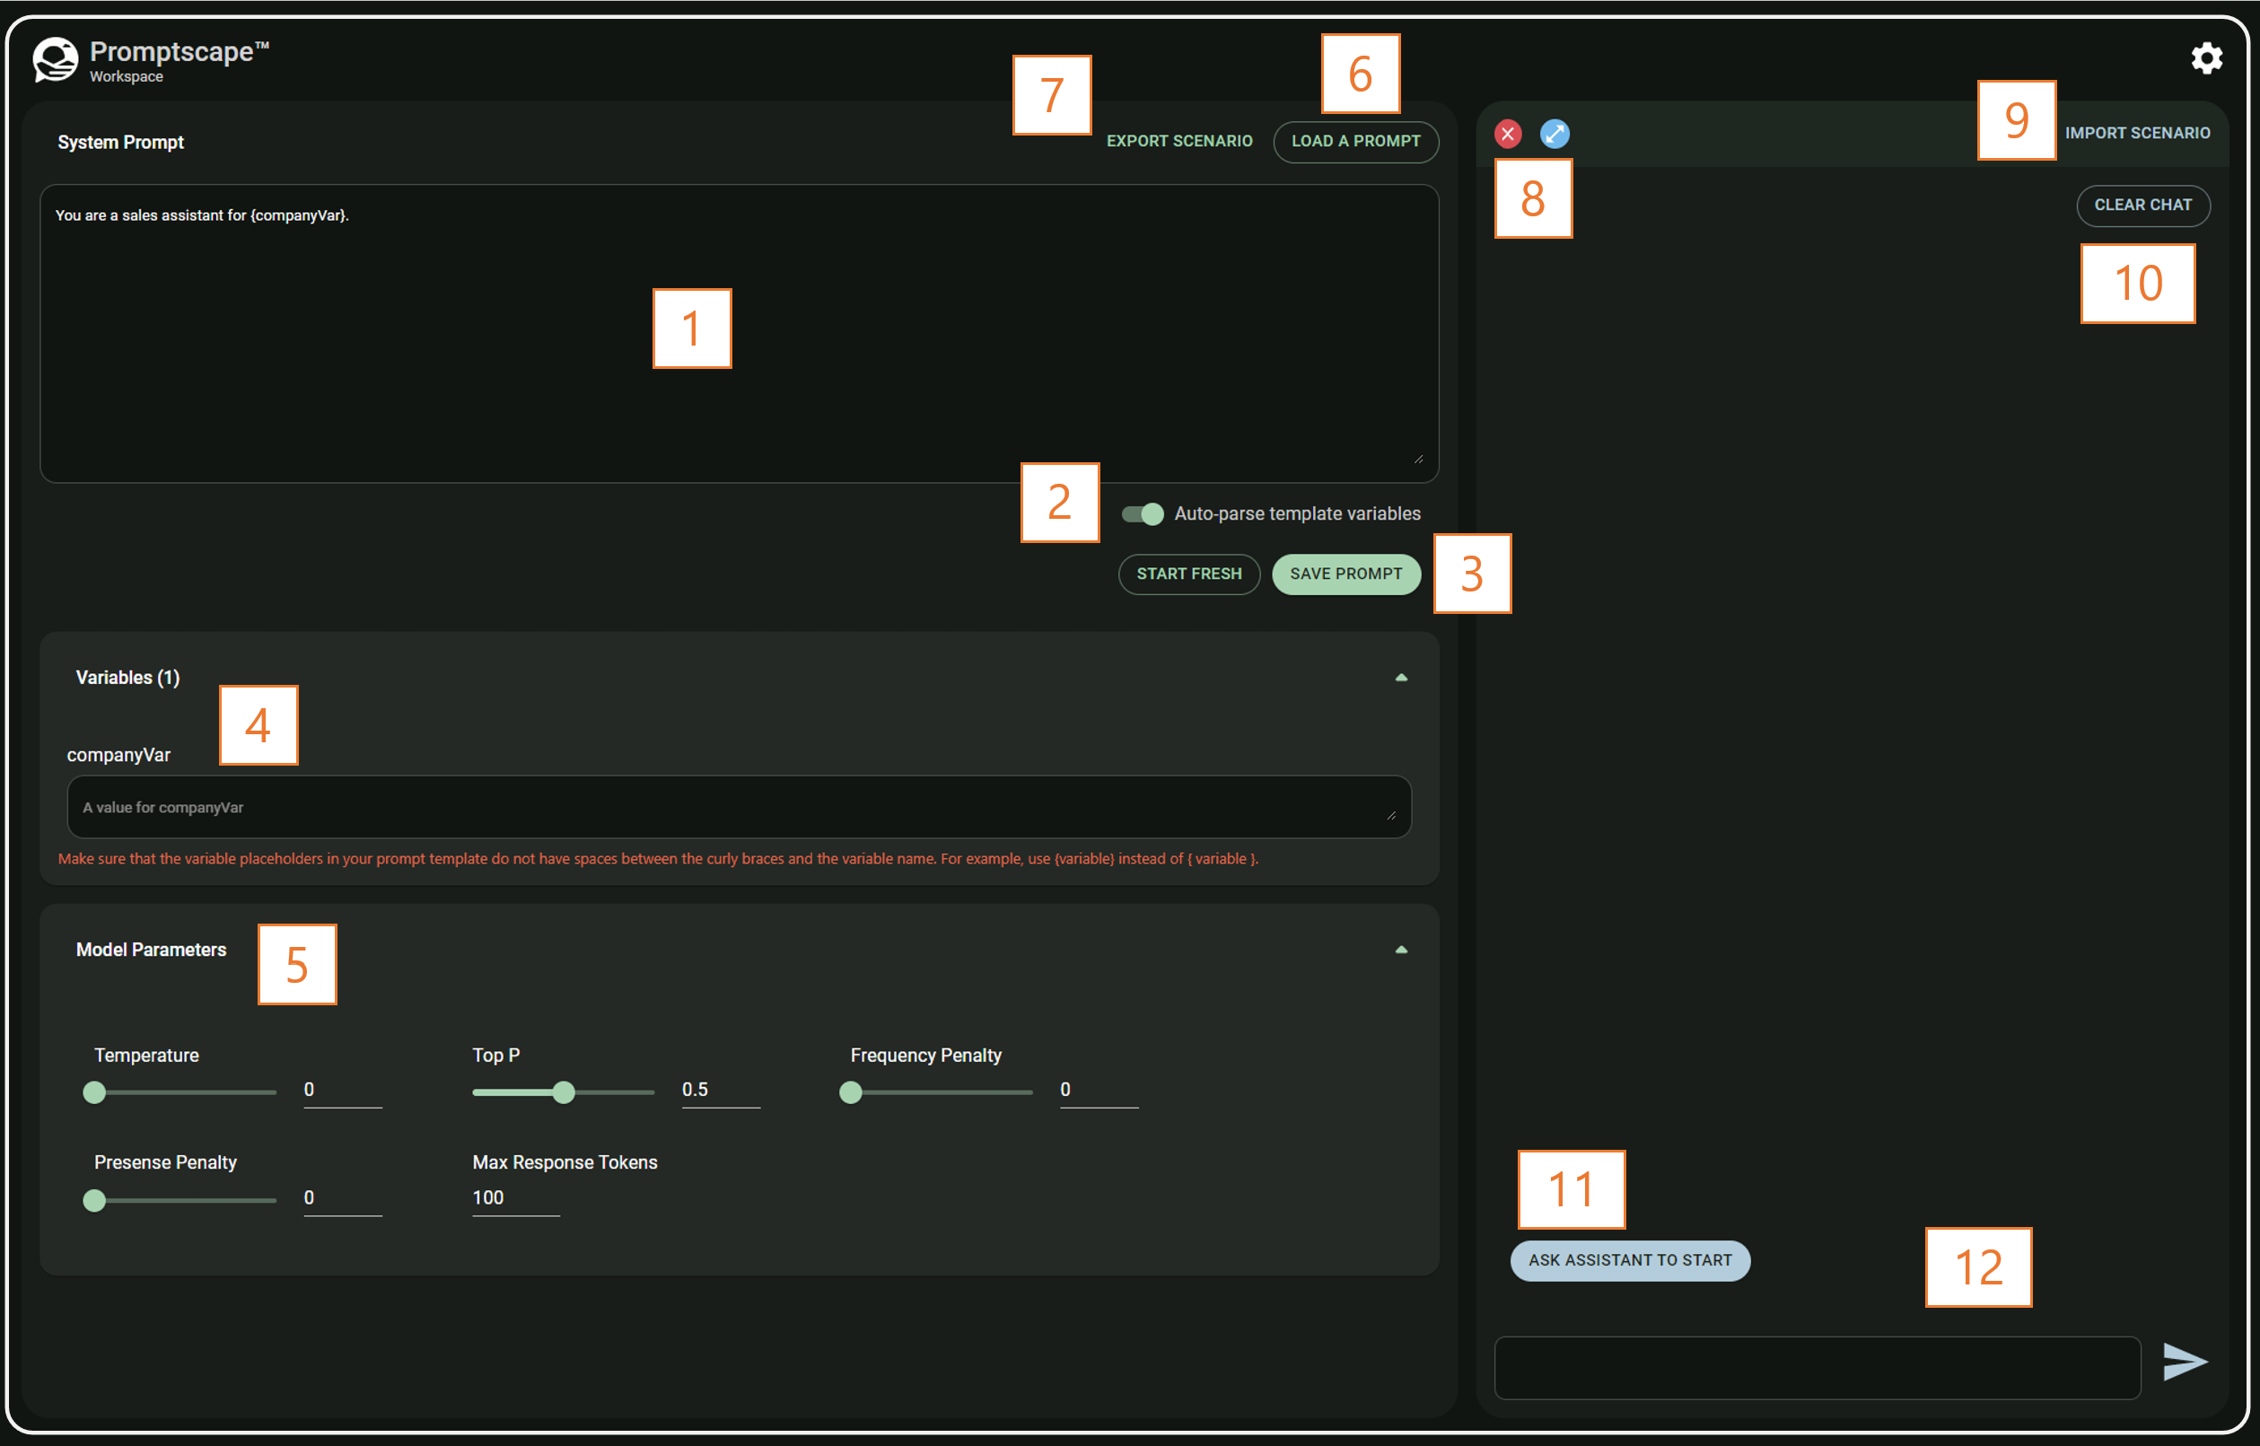Click the red close X icon
This screenshot has width=2260, height=1446.
[x=1507, y=135]
